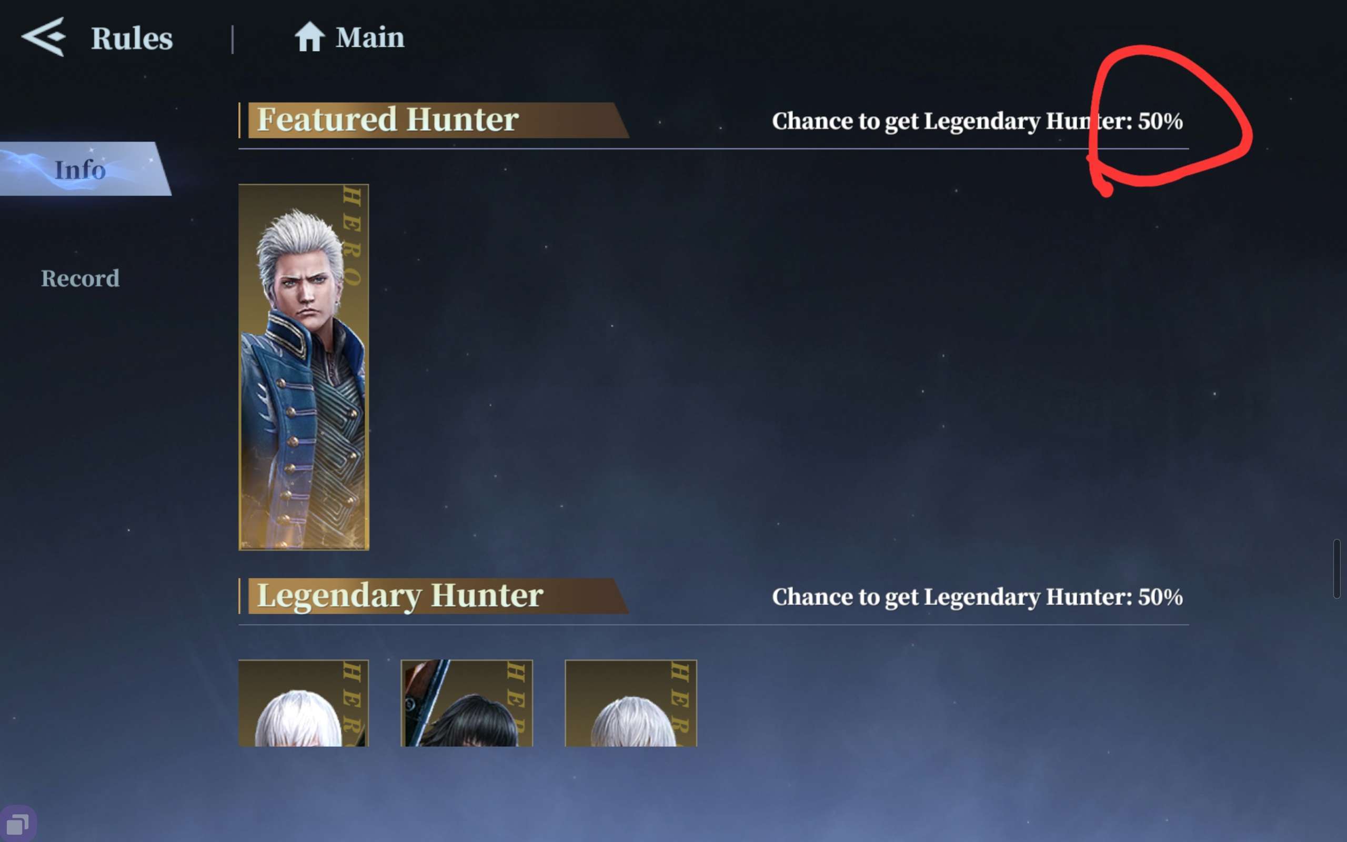The width and height of the screenshot is (1347, 842).
Task: Switch to the Record tab
Action: [80, 278]
